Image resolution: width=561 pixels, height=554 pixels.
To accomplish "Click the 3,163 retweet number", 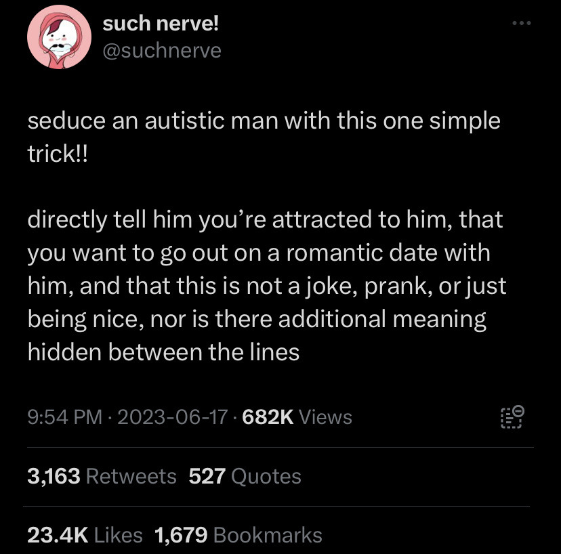I will pyautogui.click(x=54, y=476).
